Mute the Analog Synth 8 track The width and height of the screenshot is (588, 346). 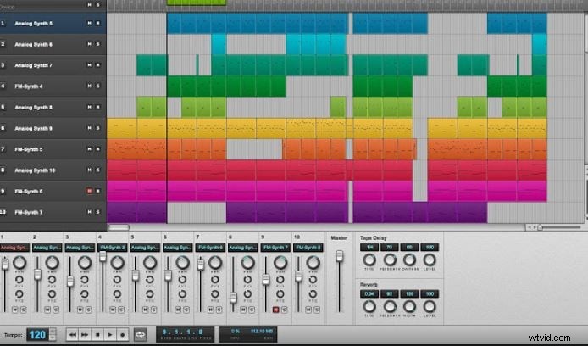click(89, 107)
